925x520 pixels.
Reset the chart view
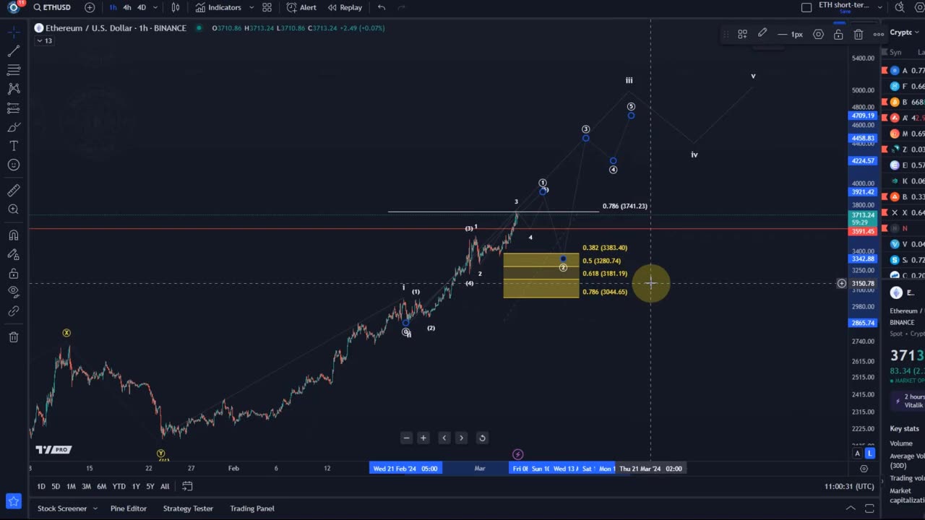coord(482,438)
